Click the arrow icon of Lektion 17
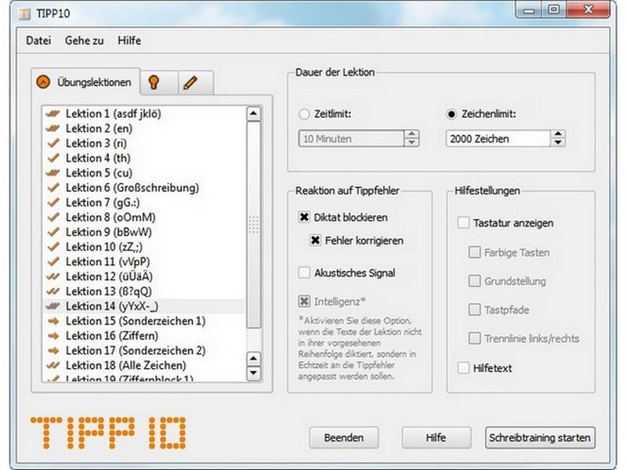The image size is (627, 470). click(53, 350)
